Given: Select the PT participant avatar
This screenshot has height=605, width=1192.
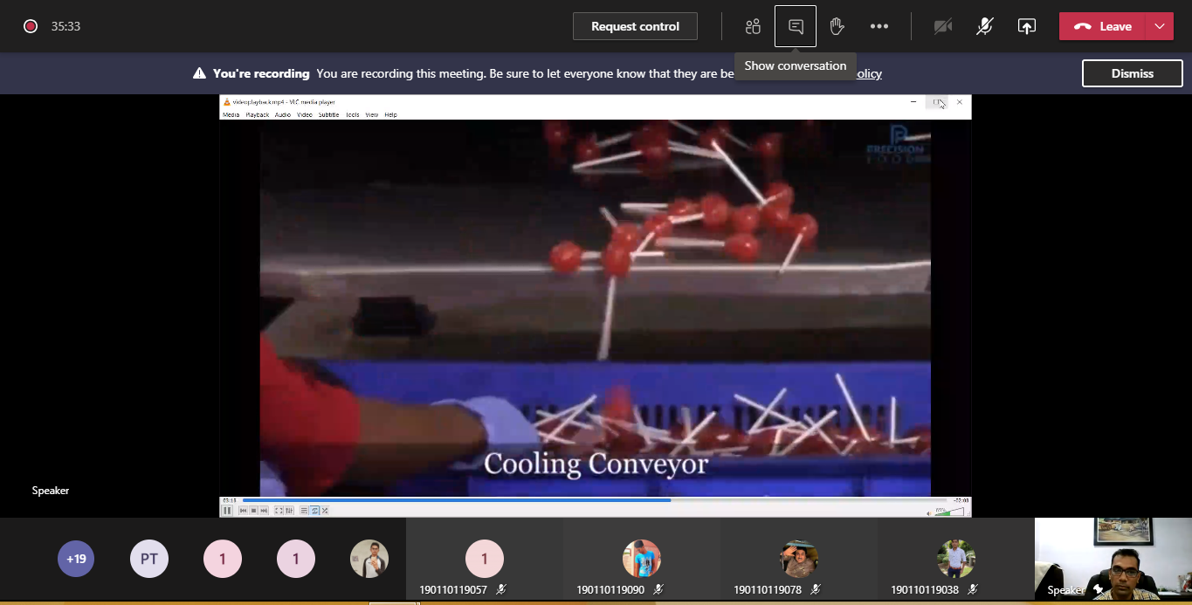Looking at the screenshot, I should click(x=149, y=559).
